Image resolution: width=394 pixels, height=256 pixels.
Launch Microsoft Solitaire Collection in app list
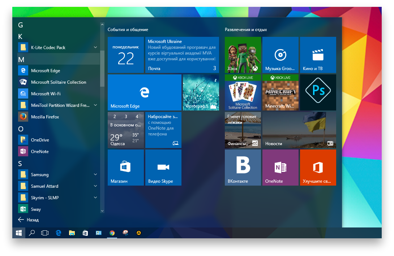click(59, 82)
